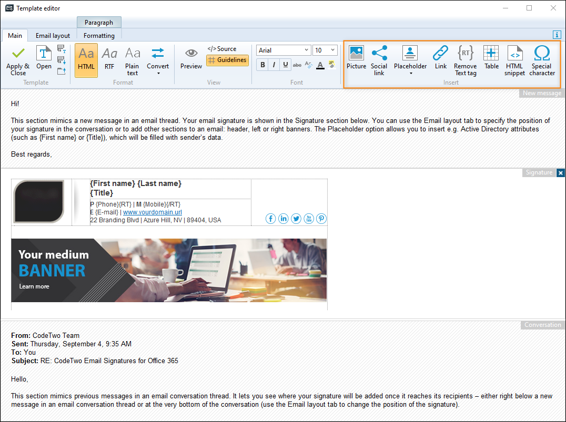
Task: Click the "Hi!" greeting text
Action: [x=15, y=104]
